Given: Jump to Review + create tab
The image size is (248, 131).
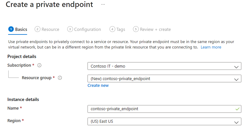Looking at the screenshot, I should click(155, 29).
